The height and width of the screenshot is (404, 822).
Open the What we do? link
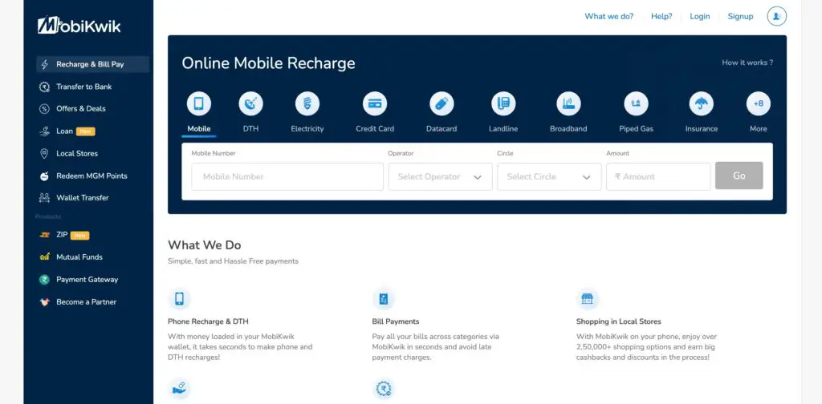[608, 16]
